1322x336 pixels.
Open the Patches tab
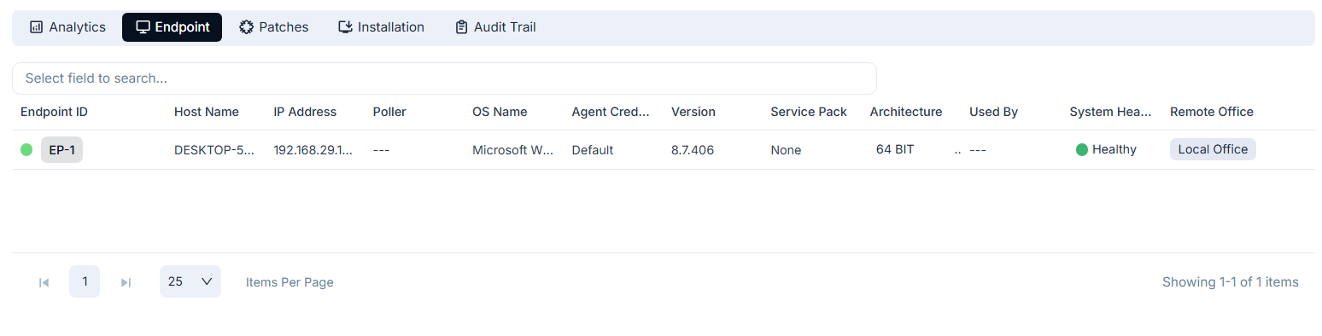[273, 27]
